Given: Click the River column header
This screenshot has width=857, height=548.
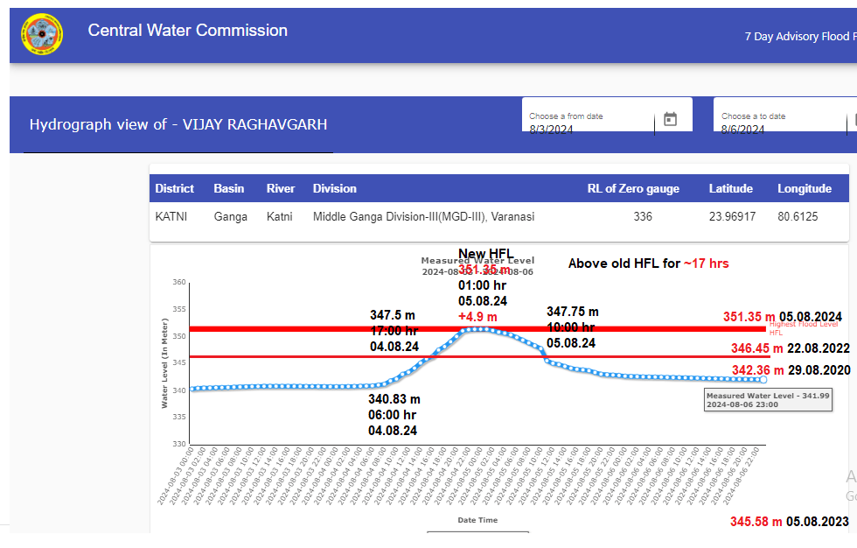Looking at the screenshot, I should (281, 188).
